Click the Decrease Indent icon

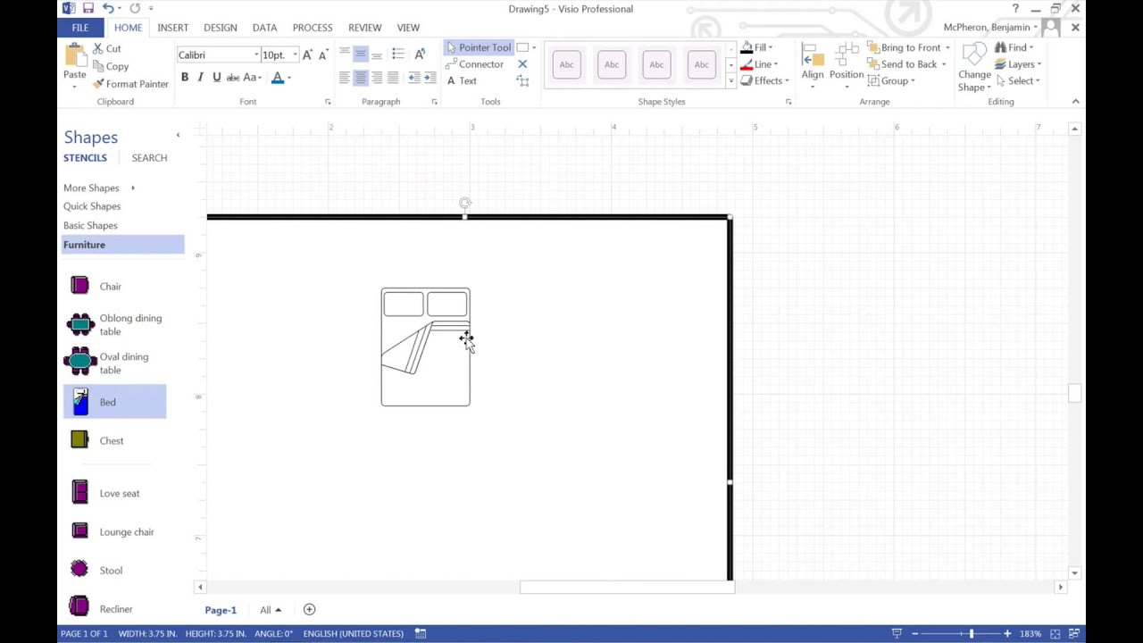[414, 78]
